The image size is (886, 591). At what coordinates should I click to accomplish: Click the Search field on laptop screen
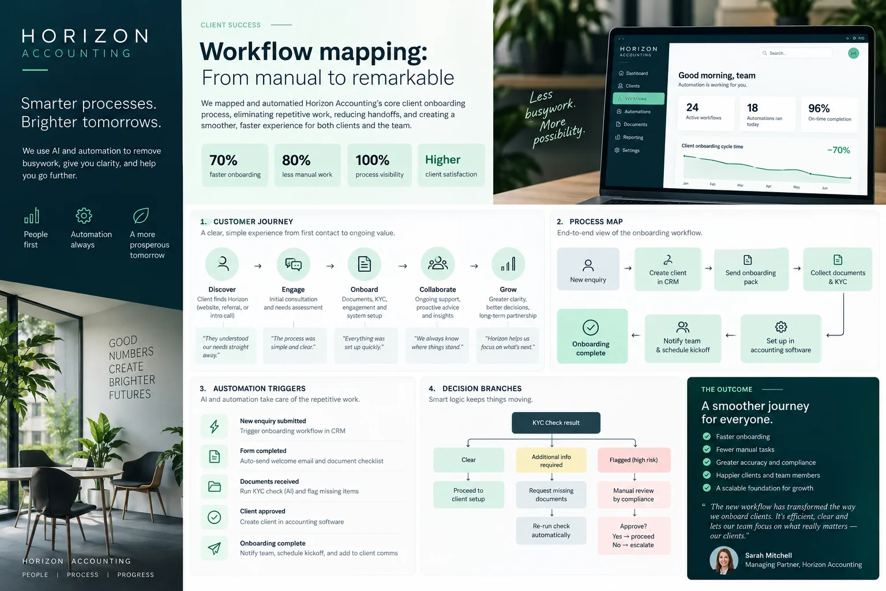coord(796,53)
